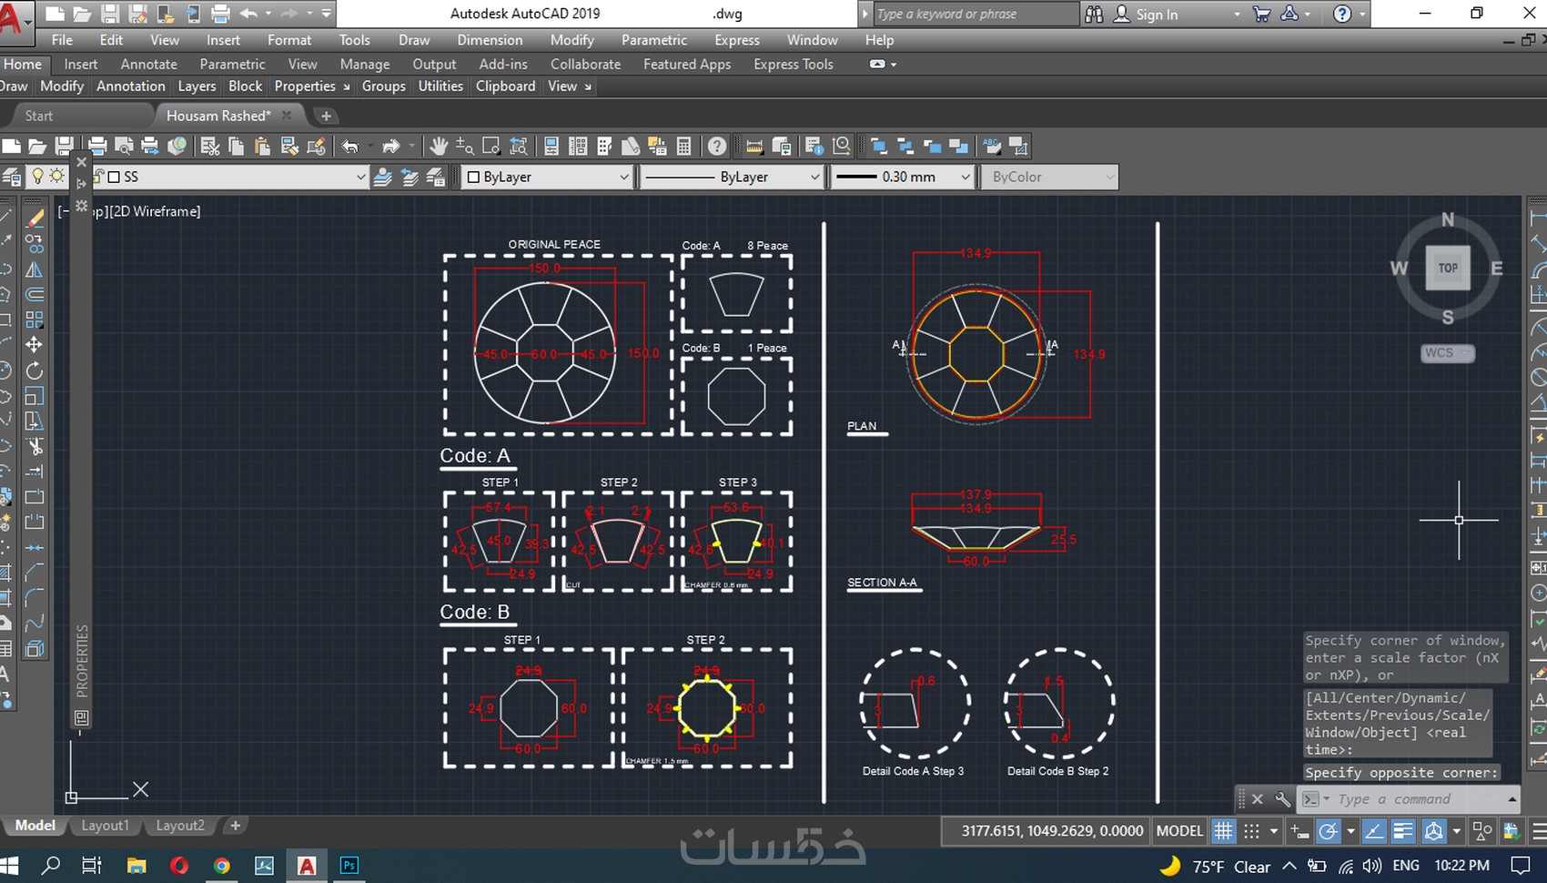
Task: Click the Paste clipboard icon in standard toolbar
Action: [263, 146]
